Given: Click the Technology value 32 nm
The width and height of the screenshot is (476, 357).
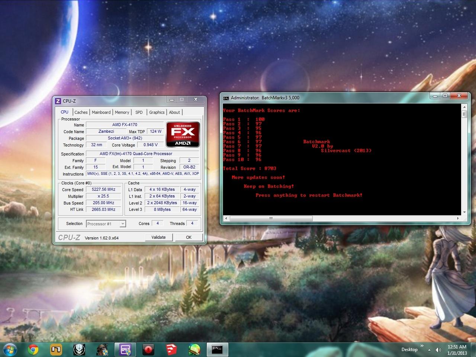Looking at the screenshot, I should tap(96, 145).
